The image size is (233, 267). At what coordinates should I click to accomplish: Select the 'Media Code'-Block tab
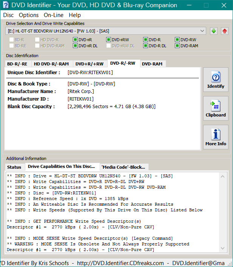124,167
